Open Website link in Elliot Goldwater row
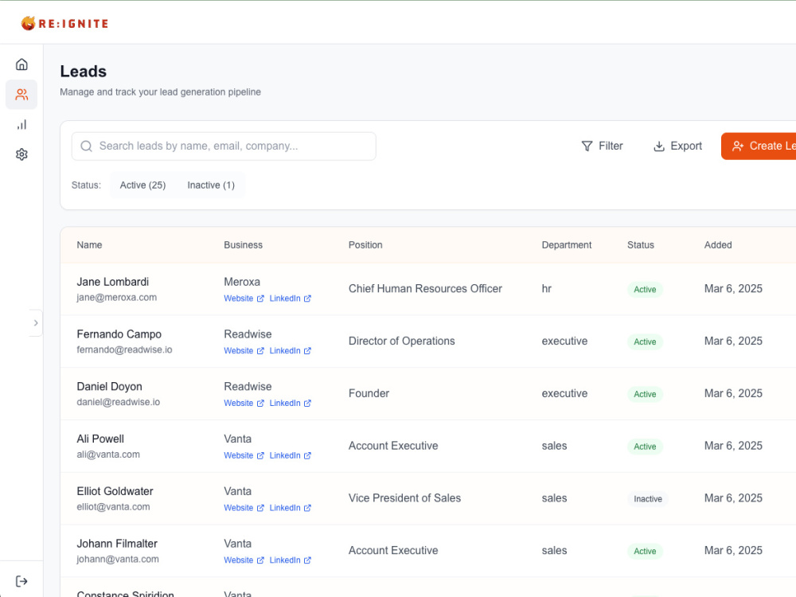 244,508
